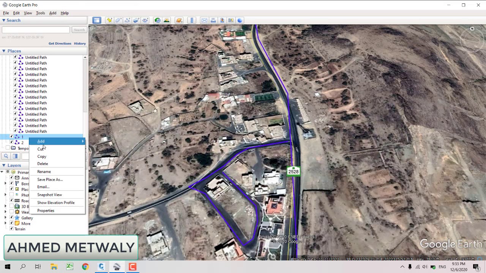Toggle the sidebar with the Hide Sidebar icon

click(96, 20)
